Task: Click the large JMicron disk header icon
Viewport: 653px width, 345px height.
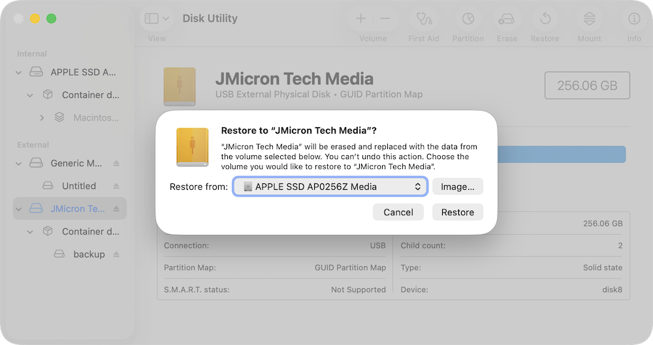Action: [180, 87]
